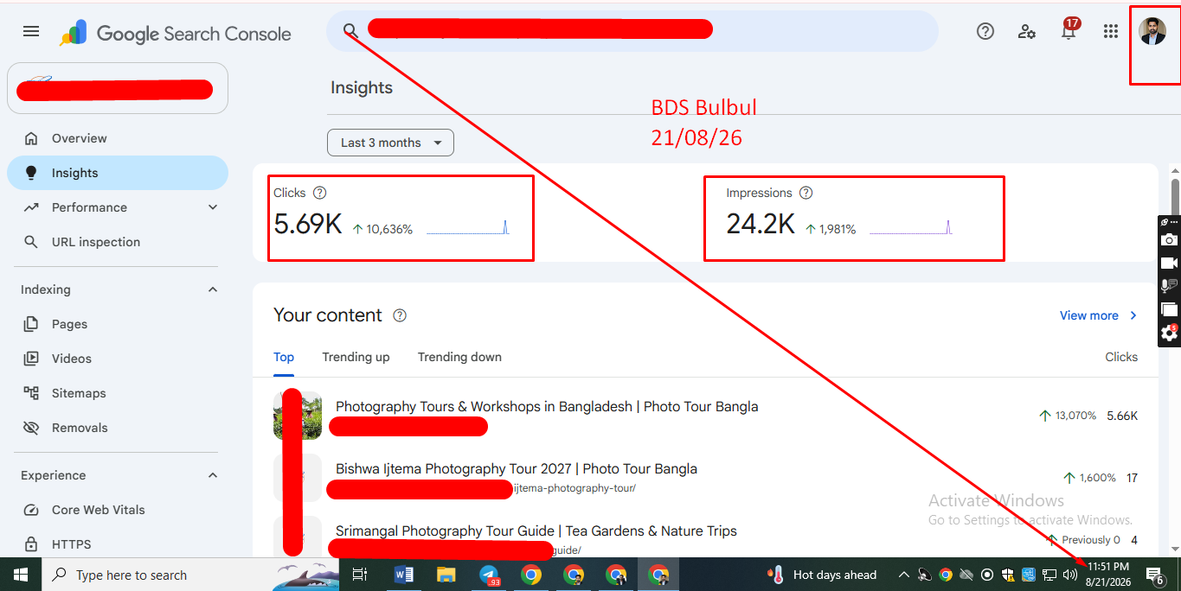This screenshot has height=591, width=1181.
Task: Click the Clicks help info icon
Action: 319,193
